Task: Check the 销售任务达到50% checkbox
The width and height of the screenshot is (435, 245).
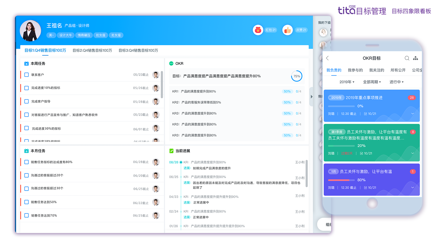Action: click(x=26, y=202)
